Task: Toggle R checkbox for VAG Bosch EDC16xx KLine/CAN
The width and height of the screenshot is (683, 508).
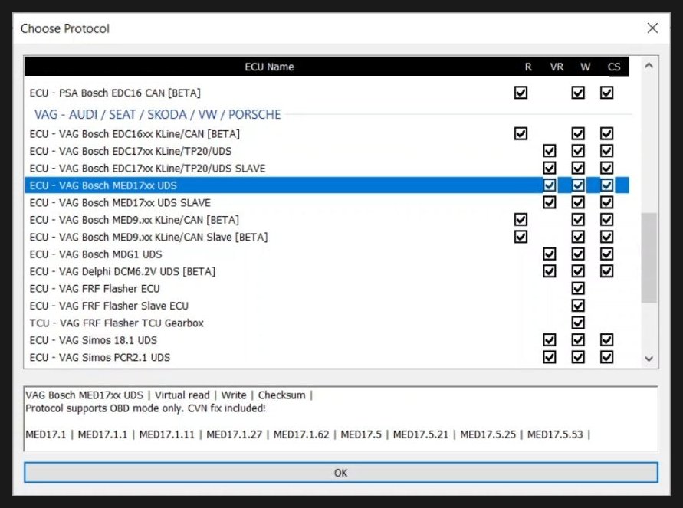Action: tap(520, 133)
